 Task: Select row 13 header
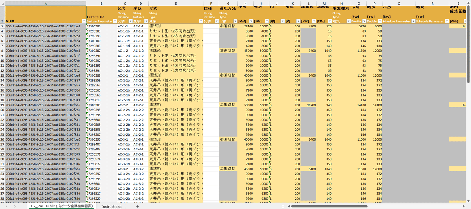3,75
